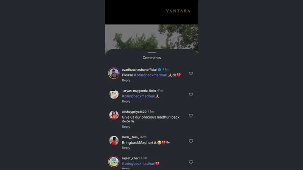The image size is (303, 170).
Task: Like akshaypriya1420's comment heart icon
Action: click(191, 116)
